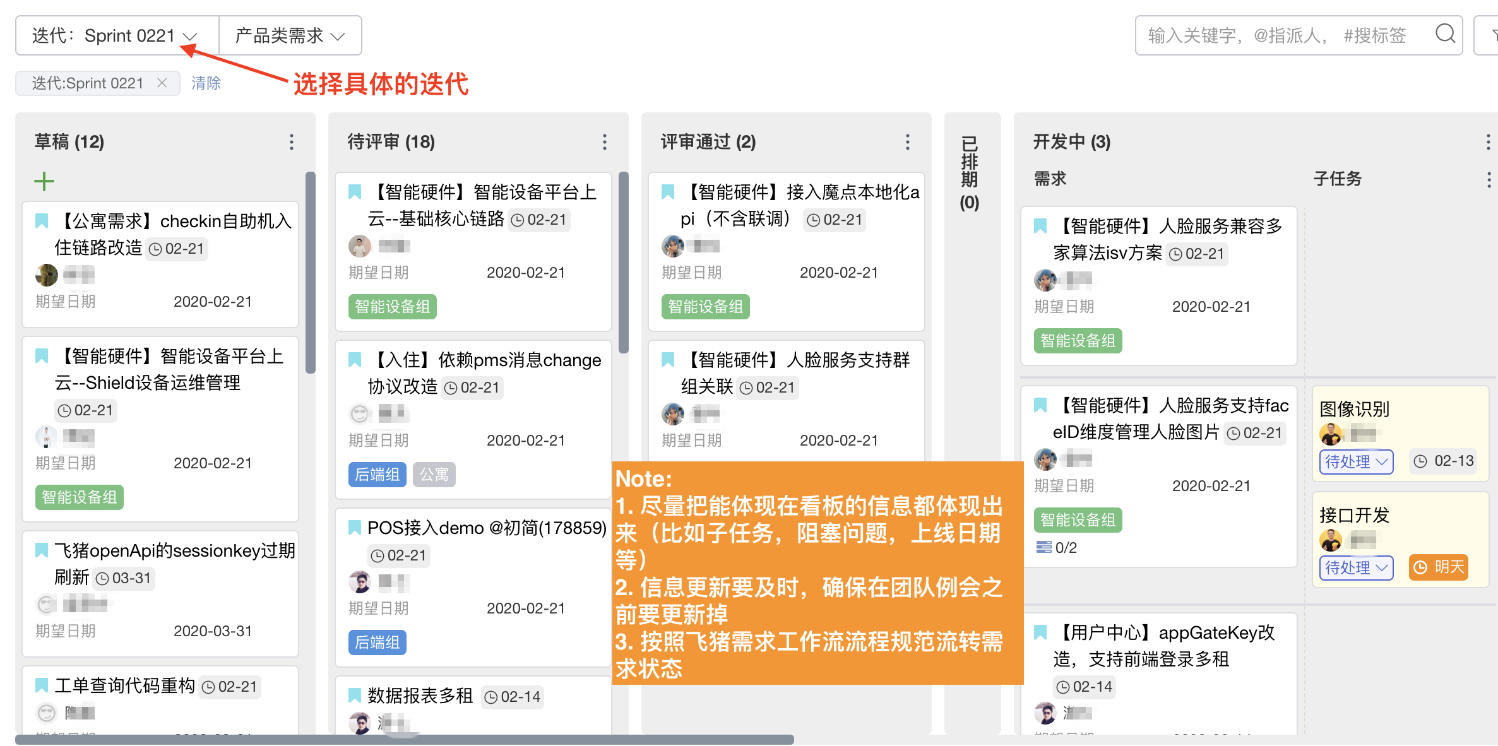Click 智能设备组 tag on faceID card

[x=1078, y=520]
